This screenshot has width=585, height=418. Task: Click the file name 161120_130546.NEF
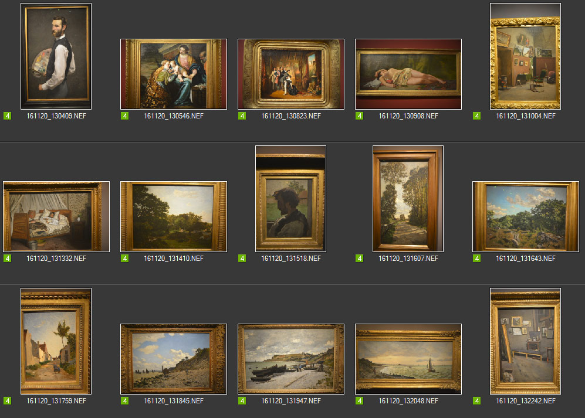[174, 116]
